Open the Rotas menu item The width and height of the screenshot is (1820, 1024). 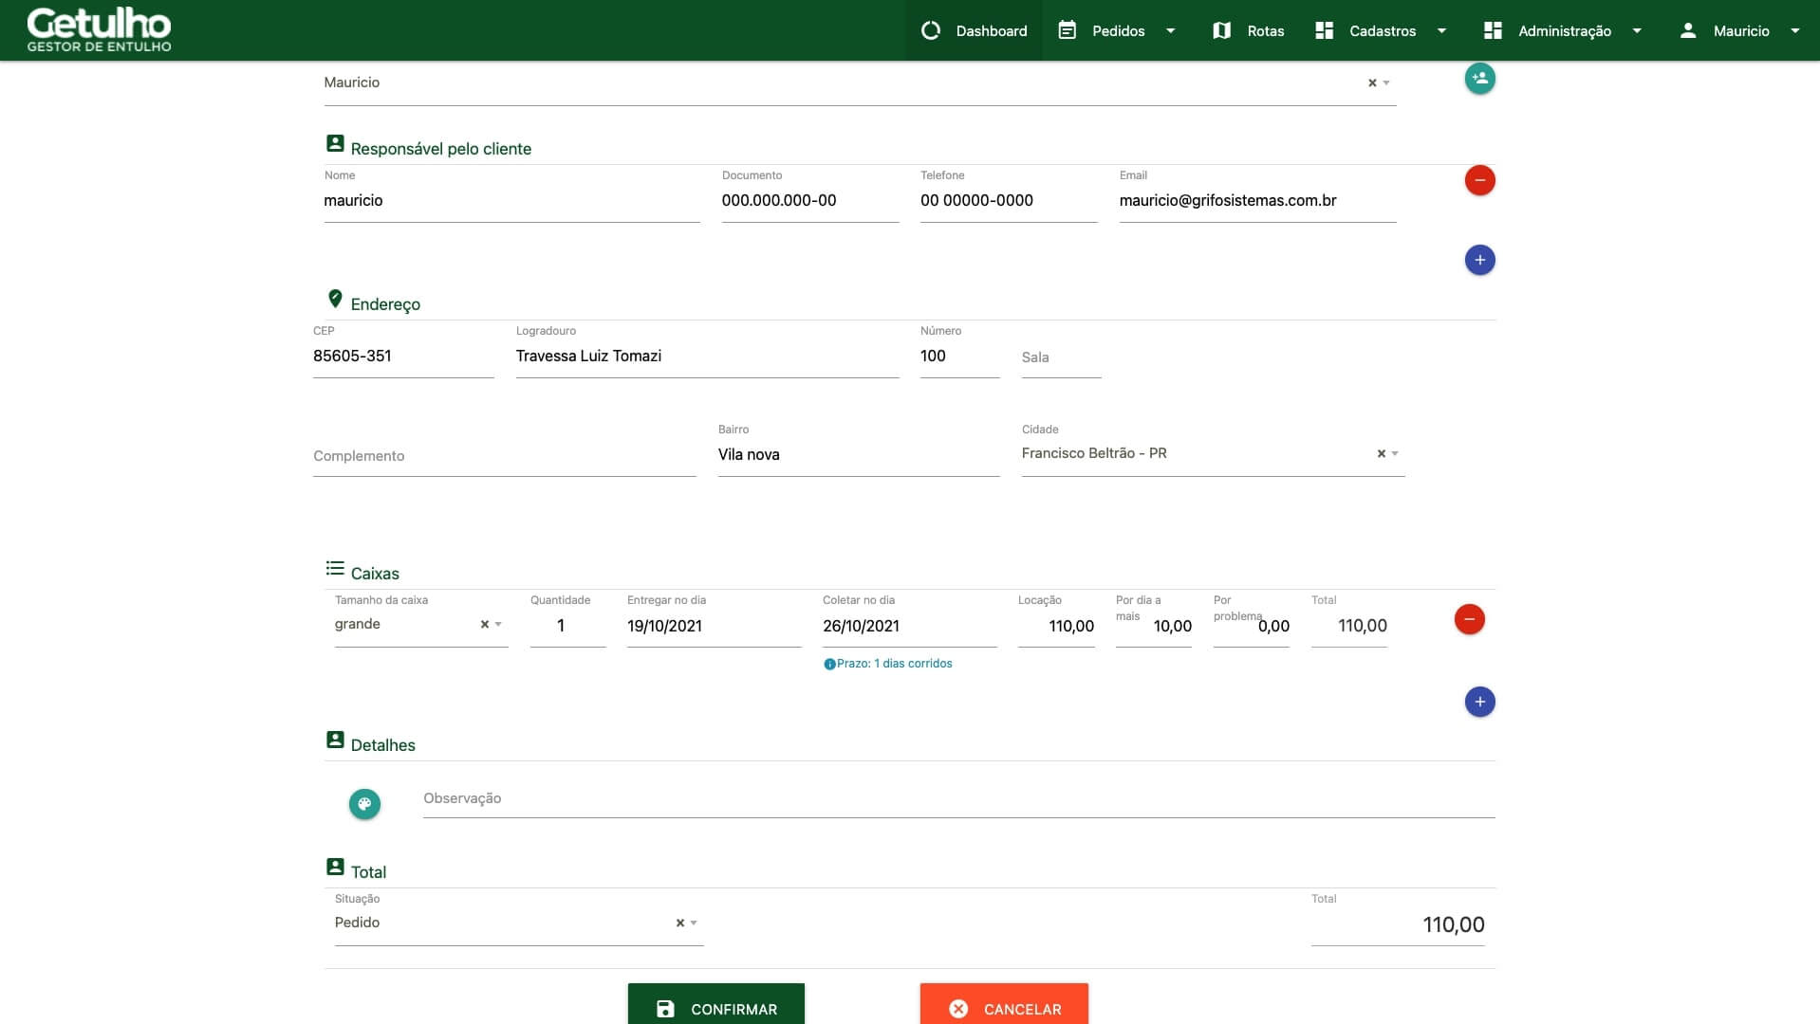[1248, 30]
